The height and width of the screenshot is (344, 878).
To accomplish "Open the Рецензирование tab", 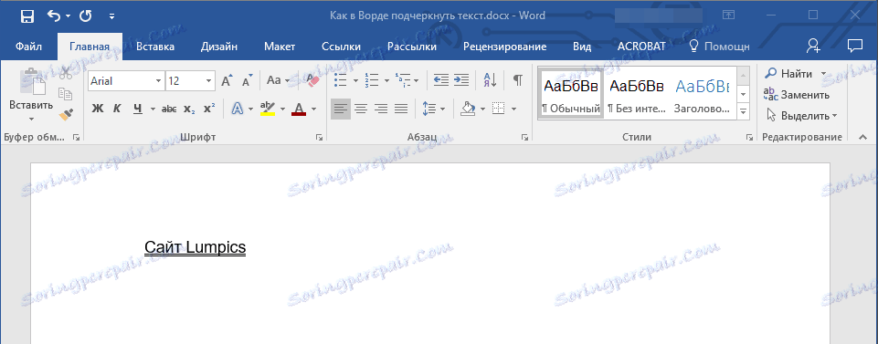I will click(504, 47).
